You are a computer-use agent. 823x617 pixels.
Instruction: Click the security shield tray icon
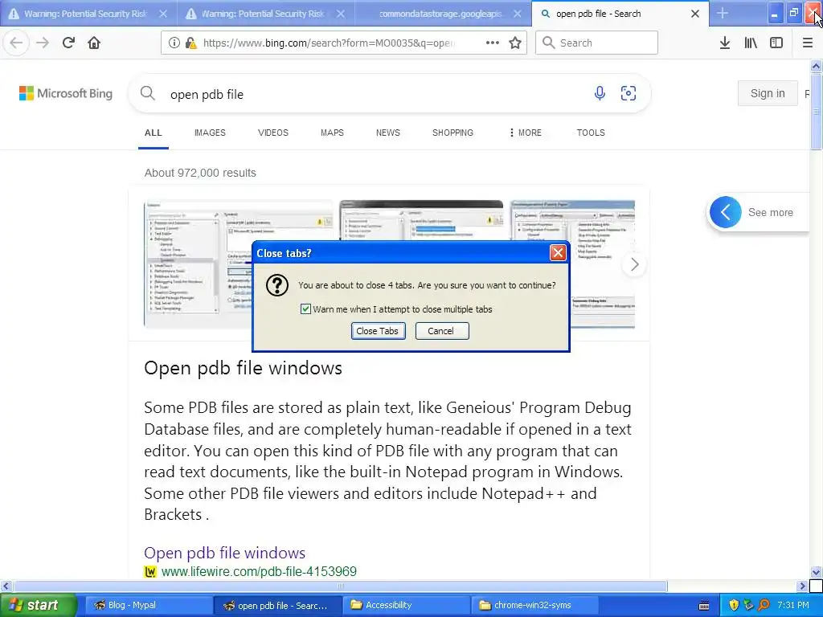[x=734, y=605]
